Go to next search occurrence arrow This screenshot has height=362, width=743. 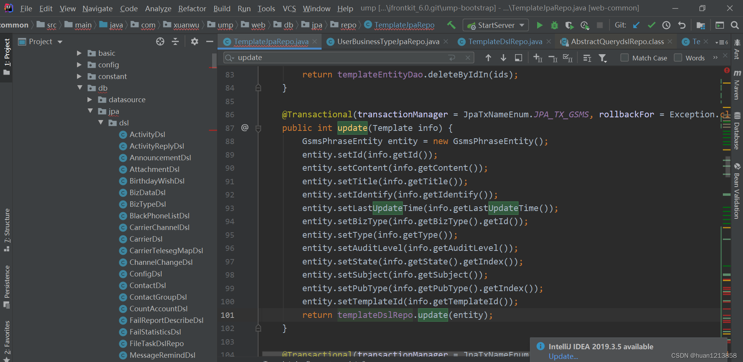point(503,58)
